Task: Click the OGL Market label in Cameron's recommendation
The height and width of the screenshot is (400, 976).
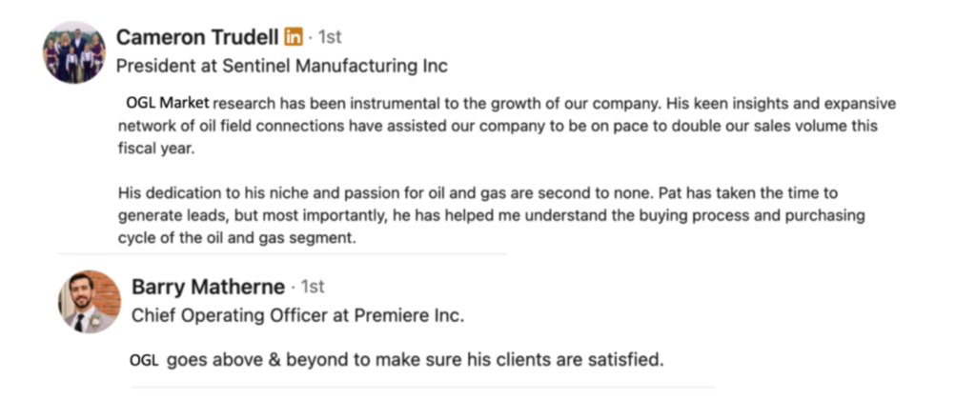Action: coord(168,103)
